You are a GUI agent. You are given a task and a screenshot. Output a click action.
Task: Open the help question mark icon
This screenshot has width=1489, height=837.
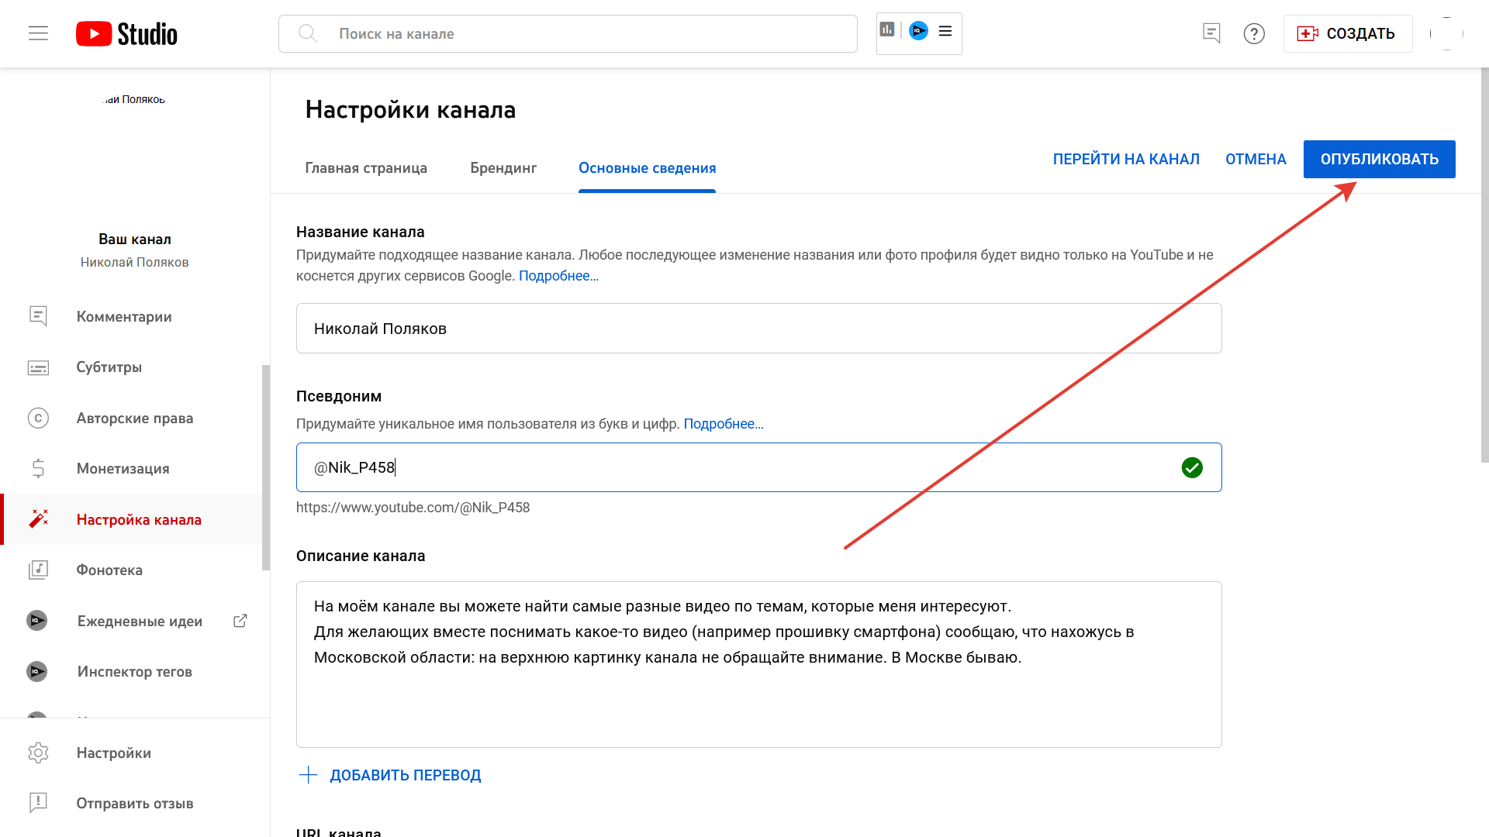(1253, 33)
